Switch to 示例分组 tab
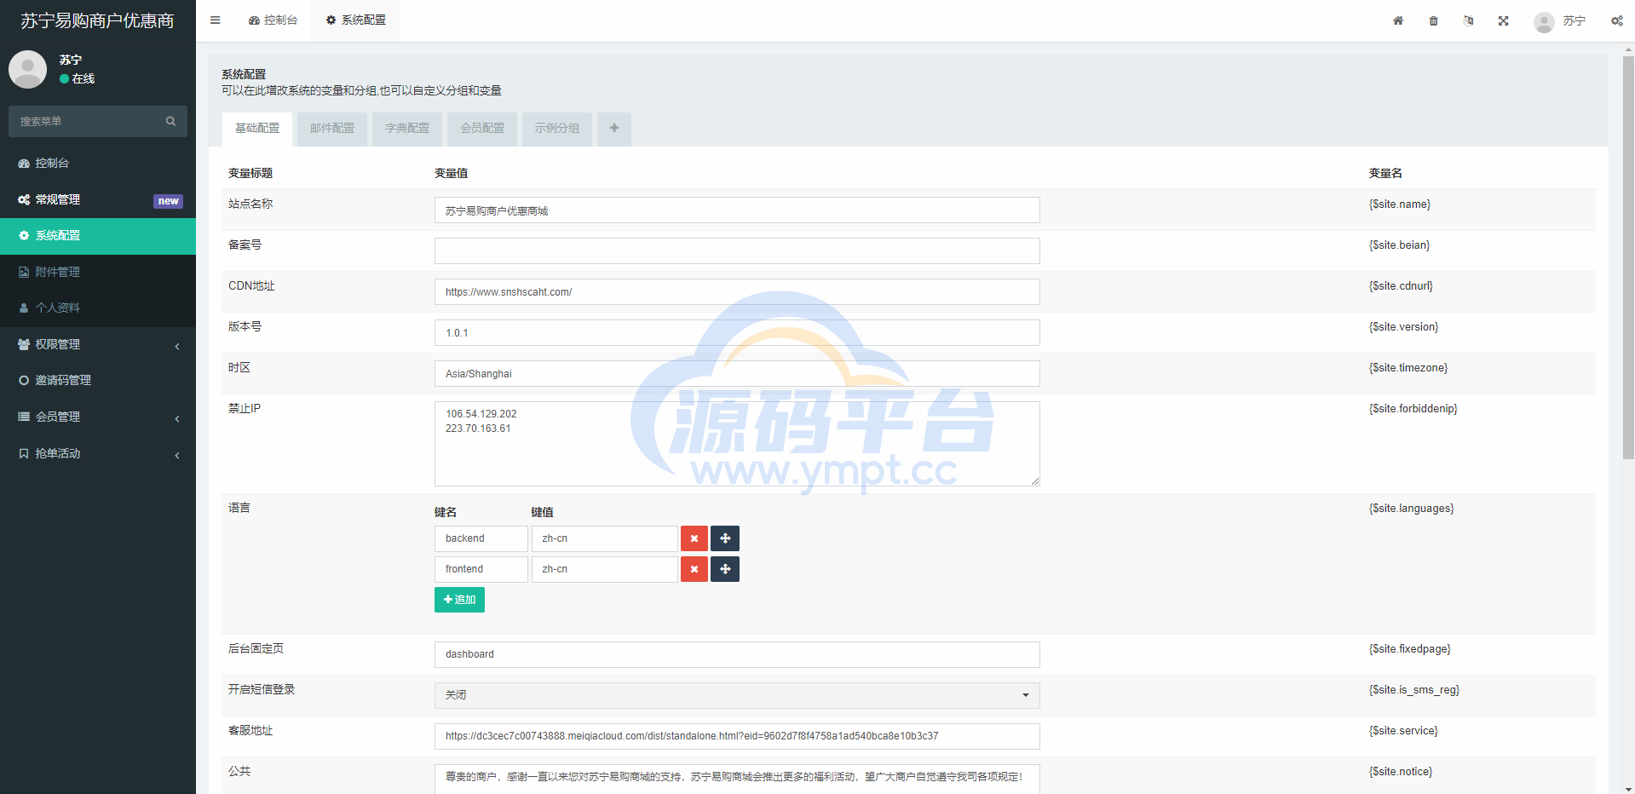Image resolution: width=1635 pixels, height=794 pixels. pyautogui.click(x=557, y=129)
